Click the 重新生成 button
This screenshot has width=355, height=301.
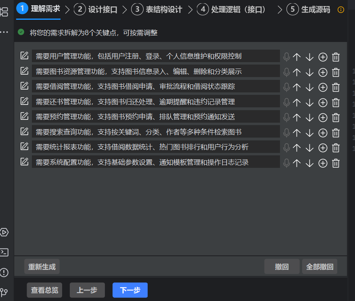[42, 266]
